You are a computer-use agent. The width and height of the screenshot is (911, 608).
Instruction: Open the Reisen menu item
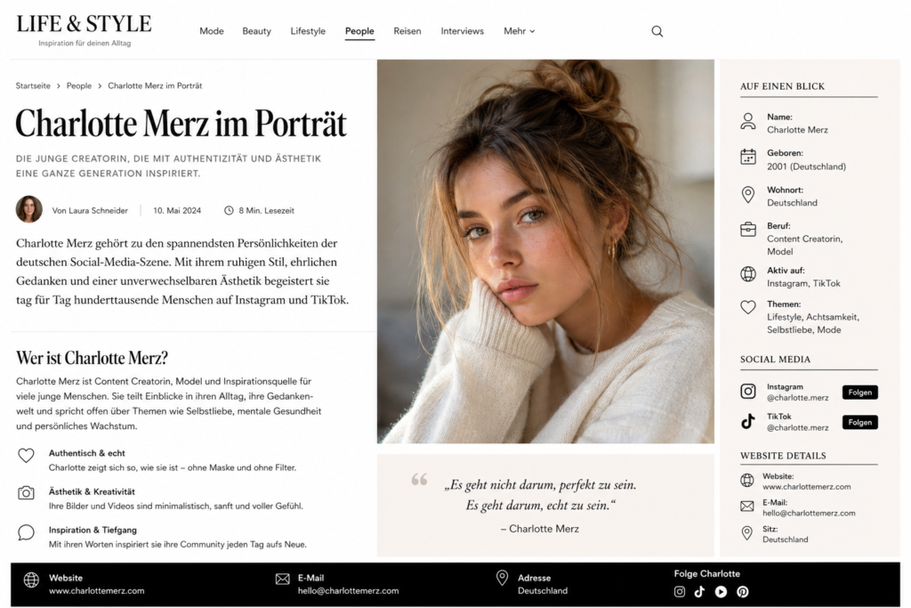coord(407,31)
